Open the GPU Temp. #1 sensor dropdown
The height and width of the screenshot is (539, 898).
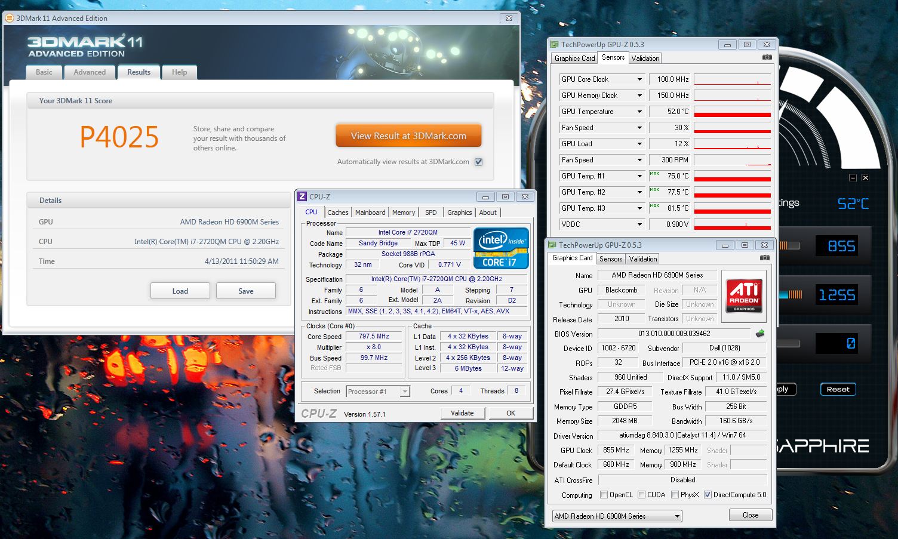(639, 176)
